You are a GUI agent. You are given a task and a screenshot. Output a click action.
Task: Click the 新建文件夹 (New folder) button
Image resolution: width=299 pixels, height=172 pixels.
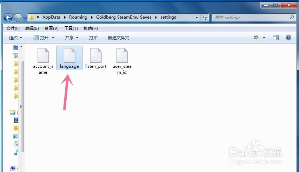tap(118, 38)
